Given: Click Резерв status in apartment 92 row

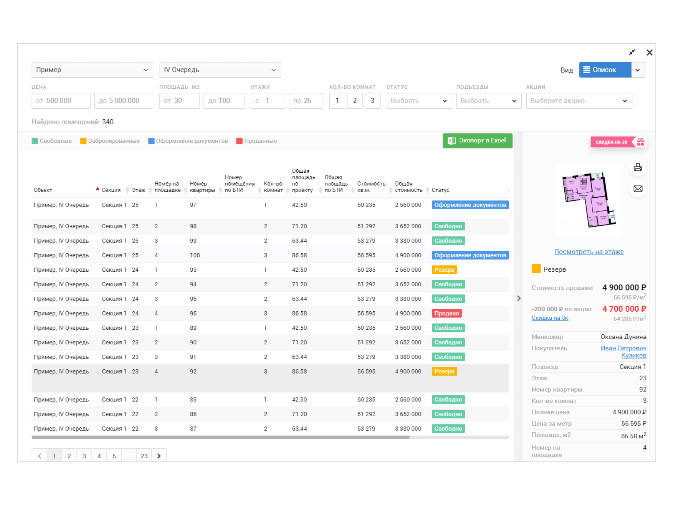Looking at the screenshot, I should pos(444,371).
